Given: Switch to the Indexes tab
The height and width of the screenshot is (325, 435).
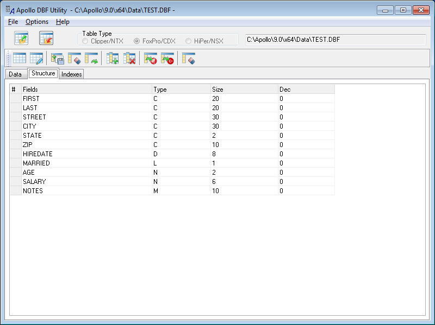Looking at the screenshot, I should pyautogui.click(x=72, y=74).
